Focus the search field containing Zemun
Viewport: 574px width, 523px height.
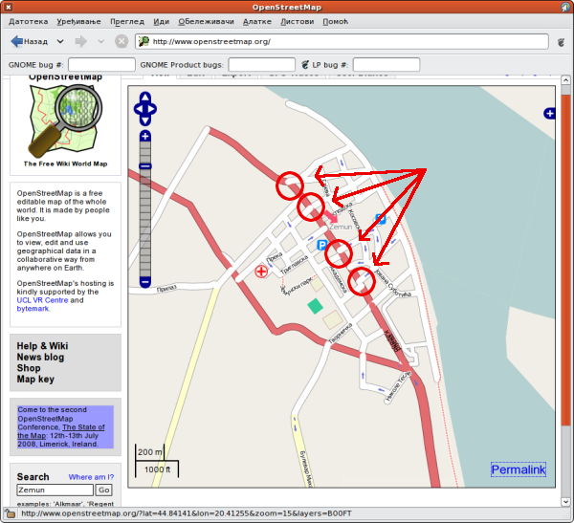[x=55, y=490]
